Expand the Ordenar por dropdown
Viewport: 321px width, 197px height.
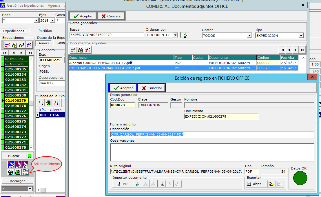click(x=175, y=35)
